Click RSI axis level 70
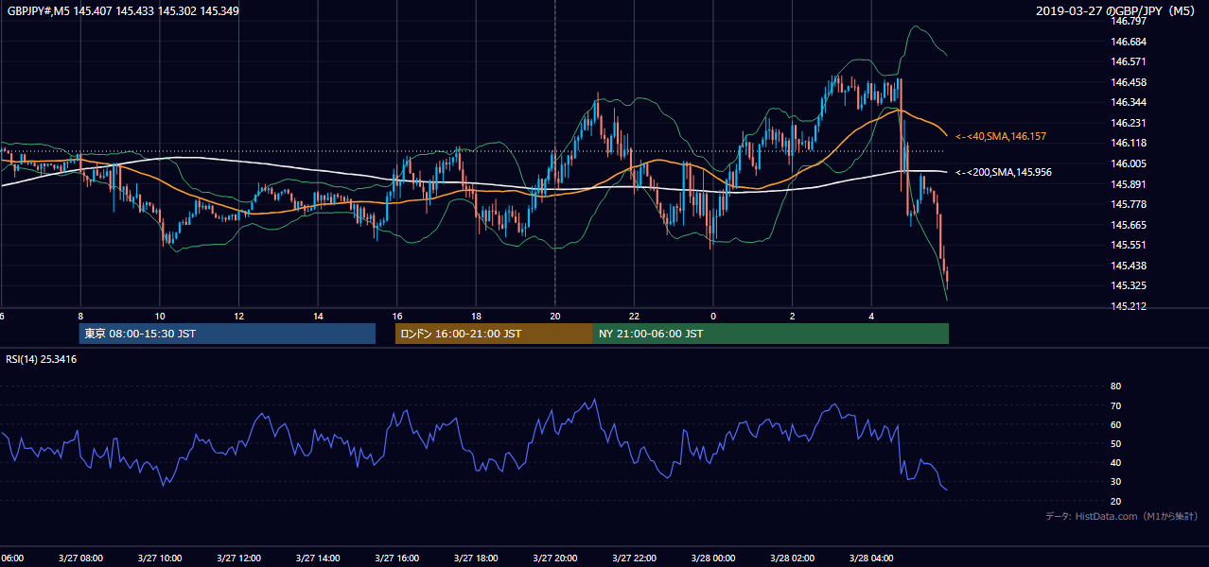This screenshot has height=567, width=1209. pos(1115,405)
